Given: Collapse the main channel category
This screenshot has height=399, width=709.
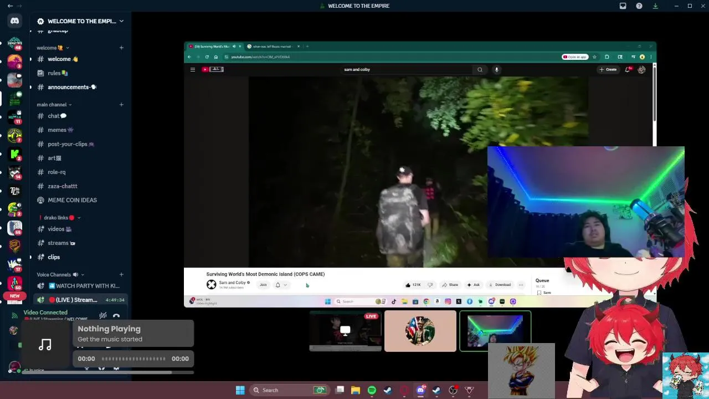Looking at the screenshot, I should tap(54, 104).
